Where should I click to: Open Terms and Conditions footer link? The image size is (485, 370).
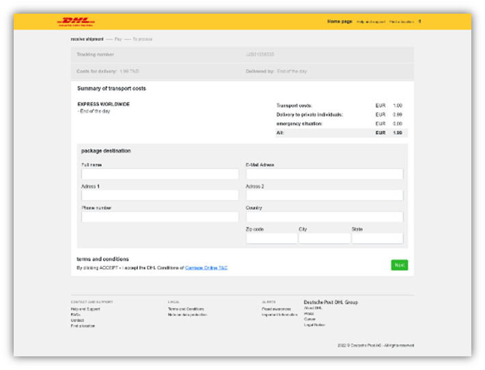pyautogui.click(x=186, y=309)
